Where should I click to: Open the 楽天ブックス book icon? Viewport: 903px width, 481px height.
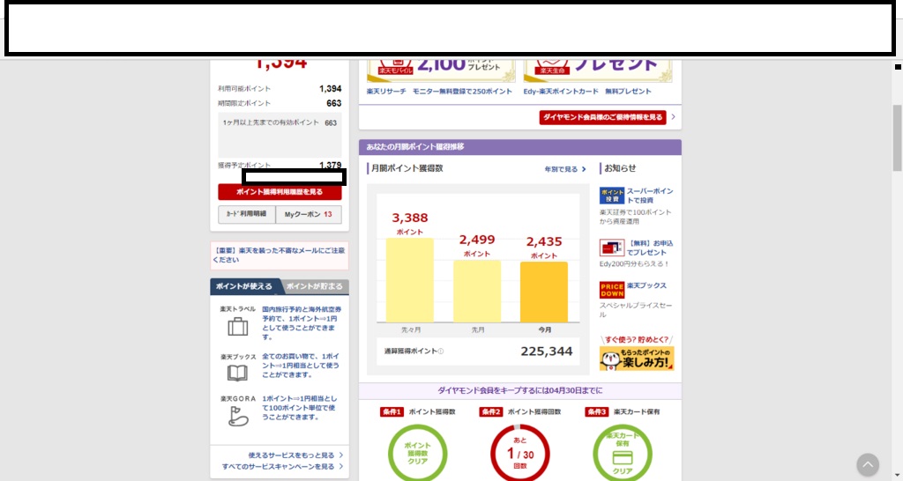click(x=237, y=373)
